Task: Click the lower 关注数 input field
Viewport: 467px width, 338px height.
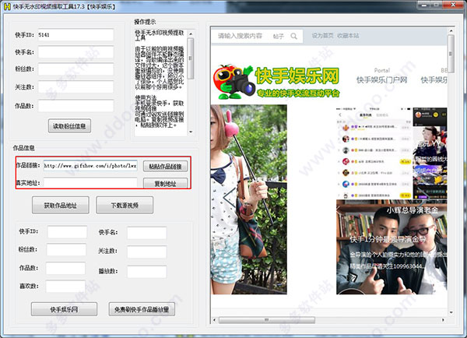Action: coord(147,252)
